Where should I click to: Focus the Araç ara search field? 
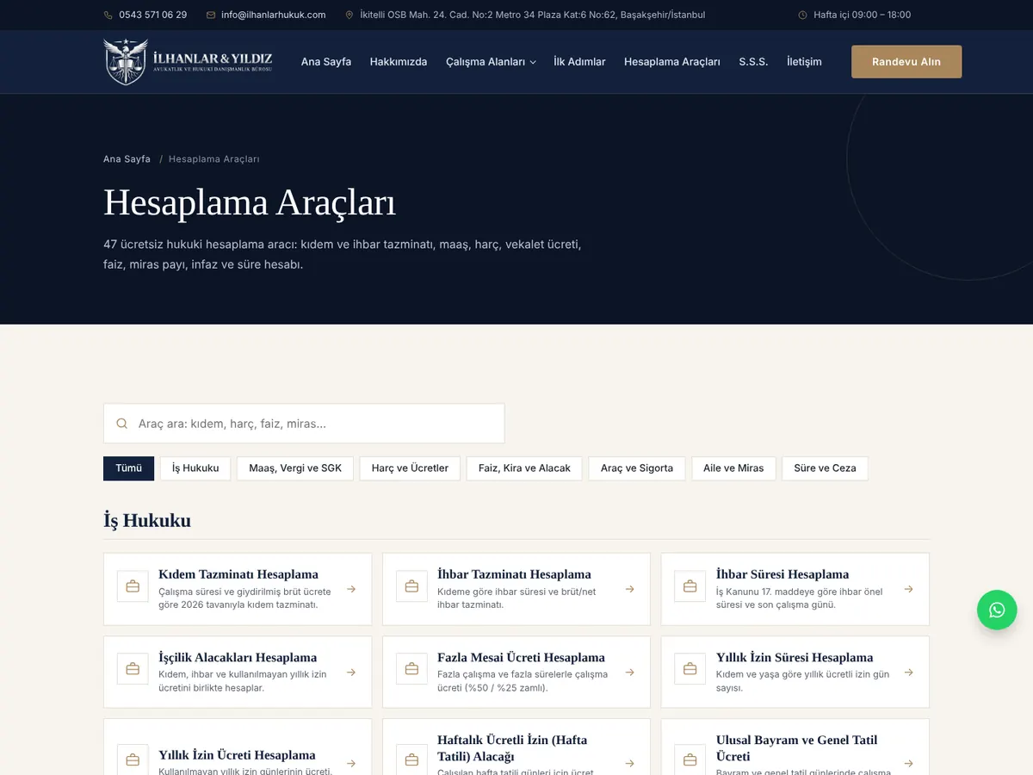pos(304,424)
